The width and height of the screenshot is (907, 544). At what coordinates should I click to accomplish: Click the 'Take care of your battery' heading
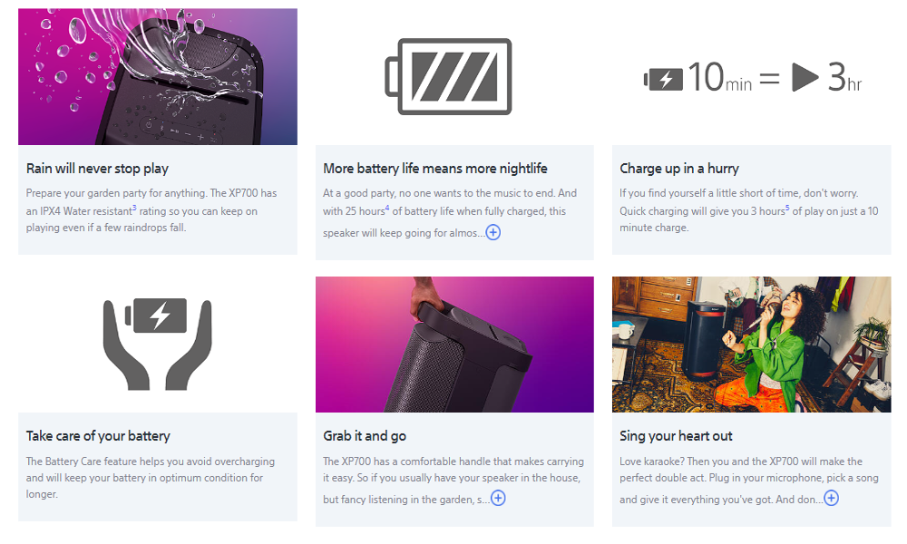[x=98, y=436]
